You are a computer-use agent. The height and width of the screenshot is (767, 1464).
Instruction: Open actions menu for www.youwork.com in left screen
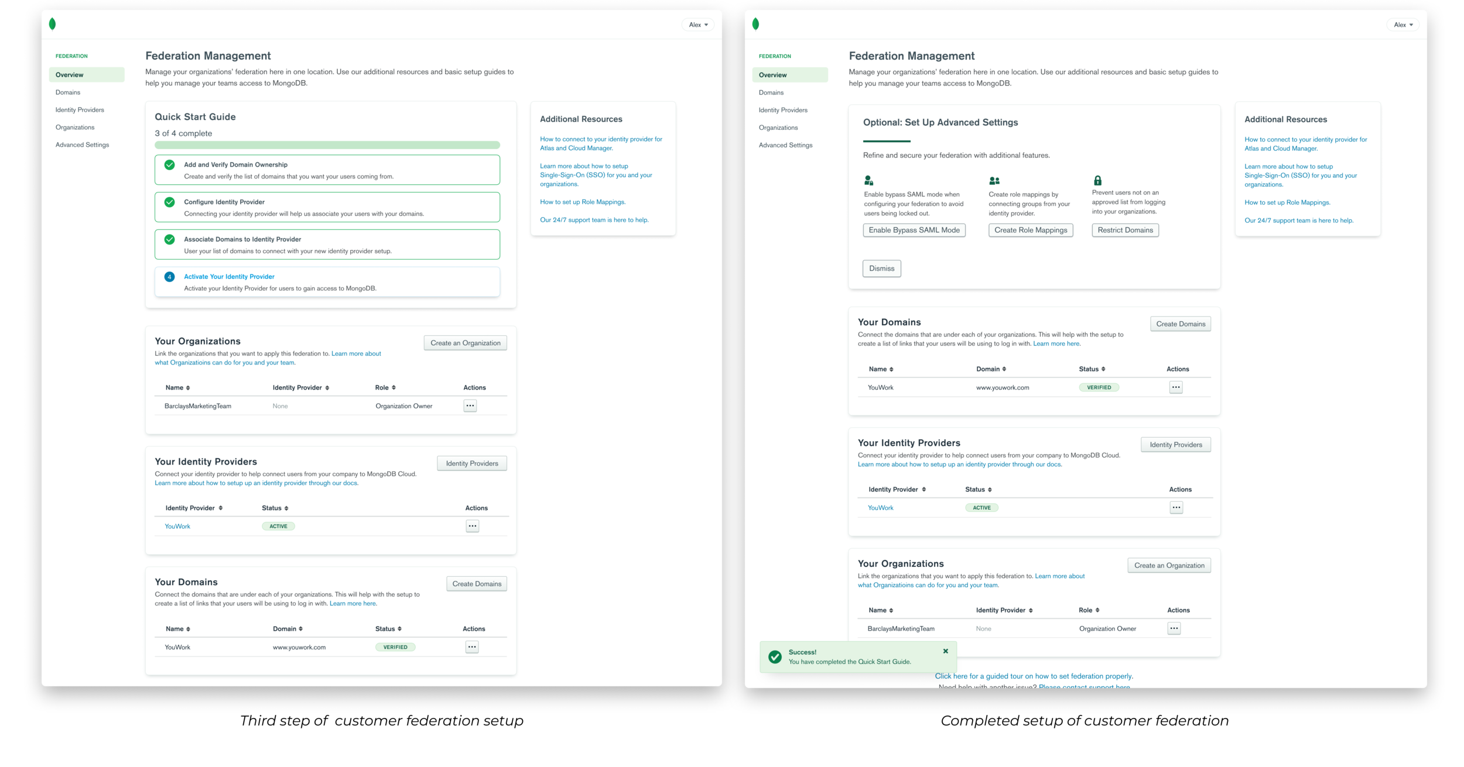click(x=472, y=647)
